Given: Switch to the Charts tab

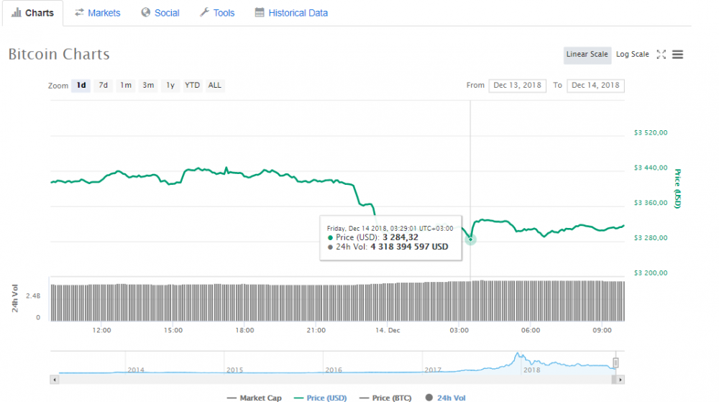Looking at the screenshot, I should pos(32,13).
